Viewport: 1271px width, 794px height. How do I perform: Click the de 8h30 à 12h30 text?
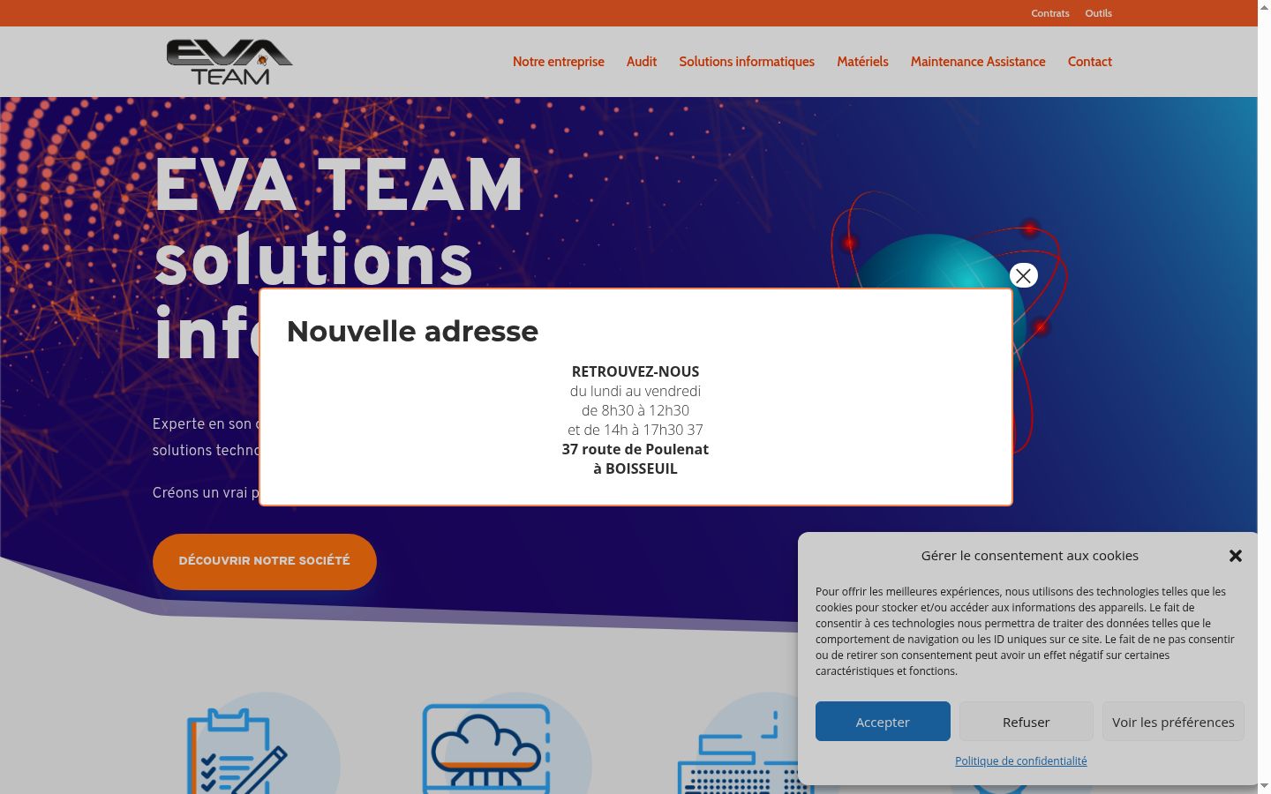point(635,410)
